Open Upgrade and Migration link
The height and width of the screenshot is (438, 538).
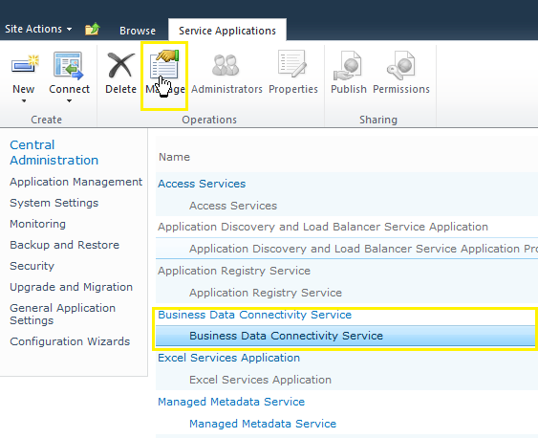tap(71, 287)
